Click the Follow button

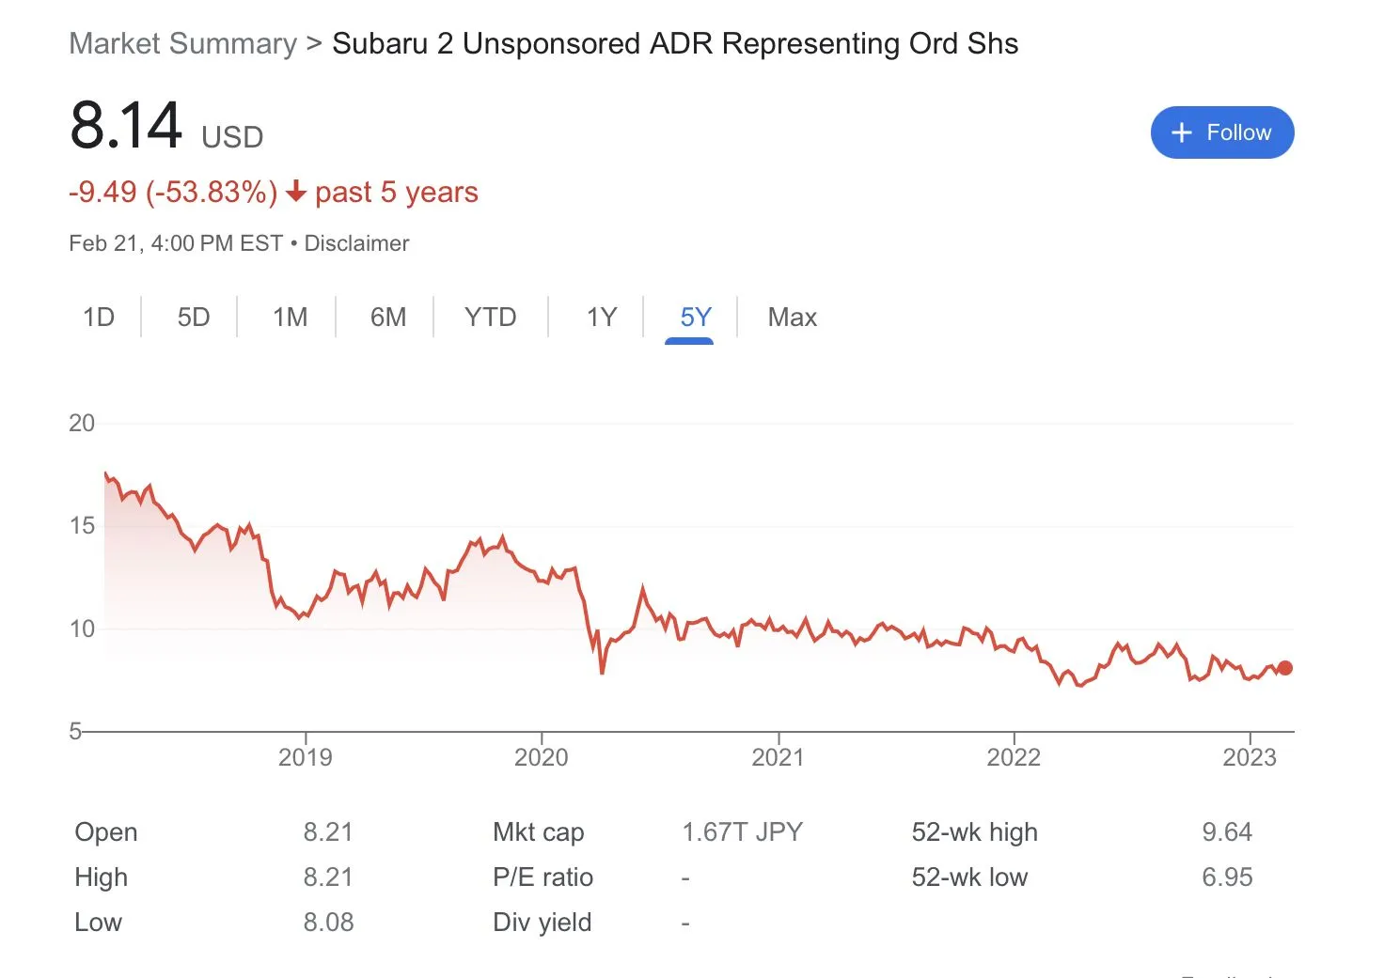[1221, 132]
